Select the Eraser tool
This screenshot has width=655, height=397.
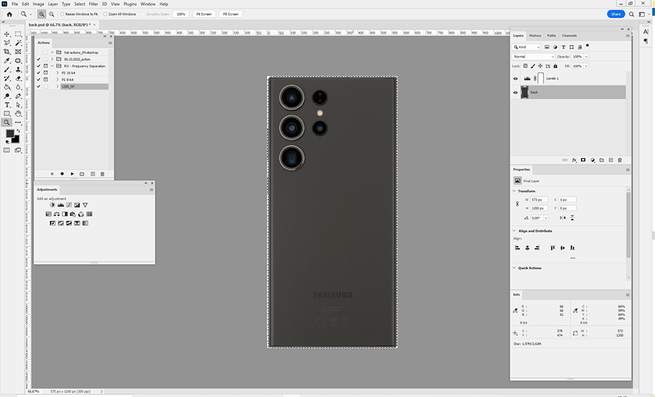click(18, 79)
